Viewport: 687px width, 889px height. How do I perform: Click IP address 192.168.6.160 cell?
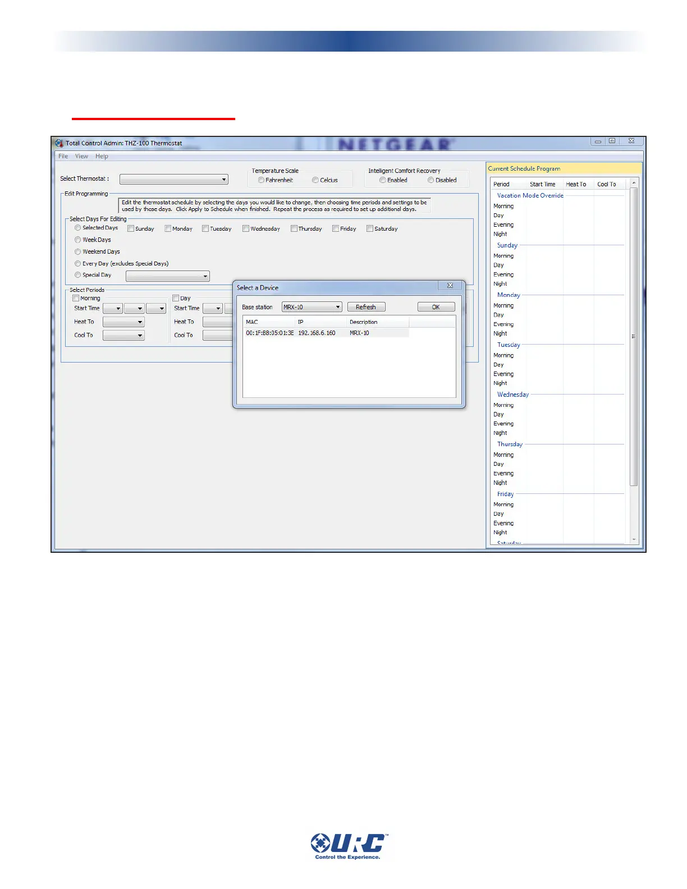tap(317, 333)
